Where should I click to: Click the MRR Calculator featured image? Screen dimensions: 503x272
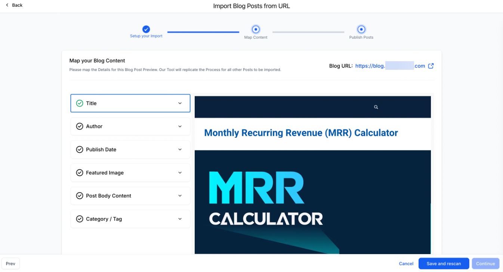point(312,202)
